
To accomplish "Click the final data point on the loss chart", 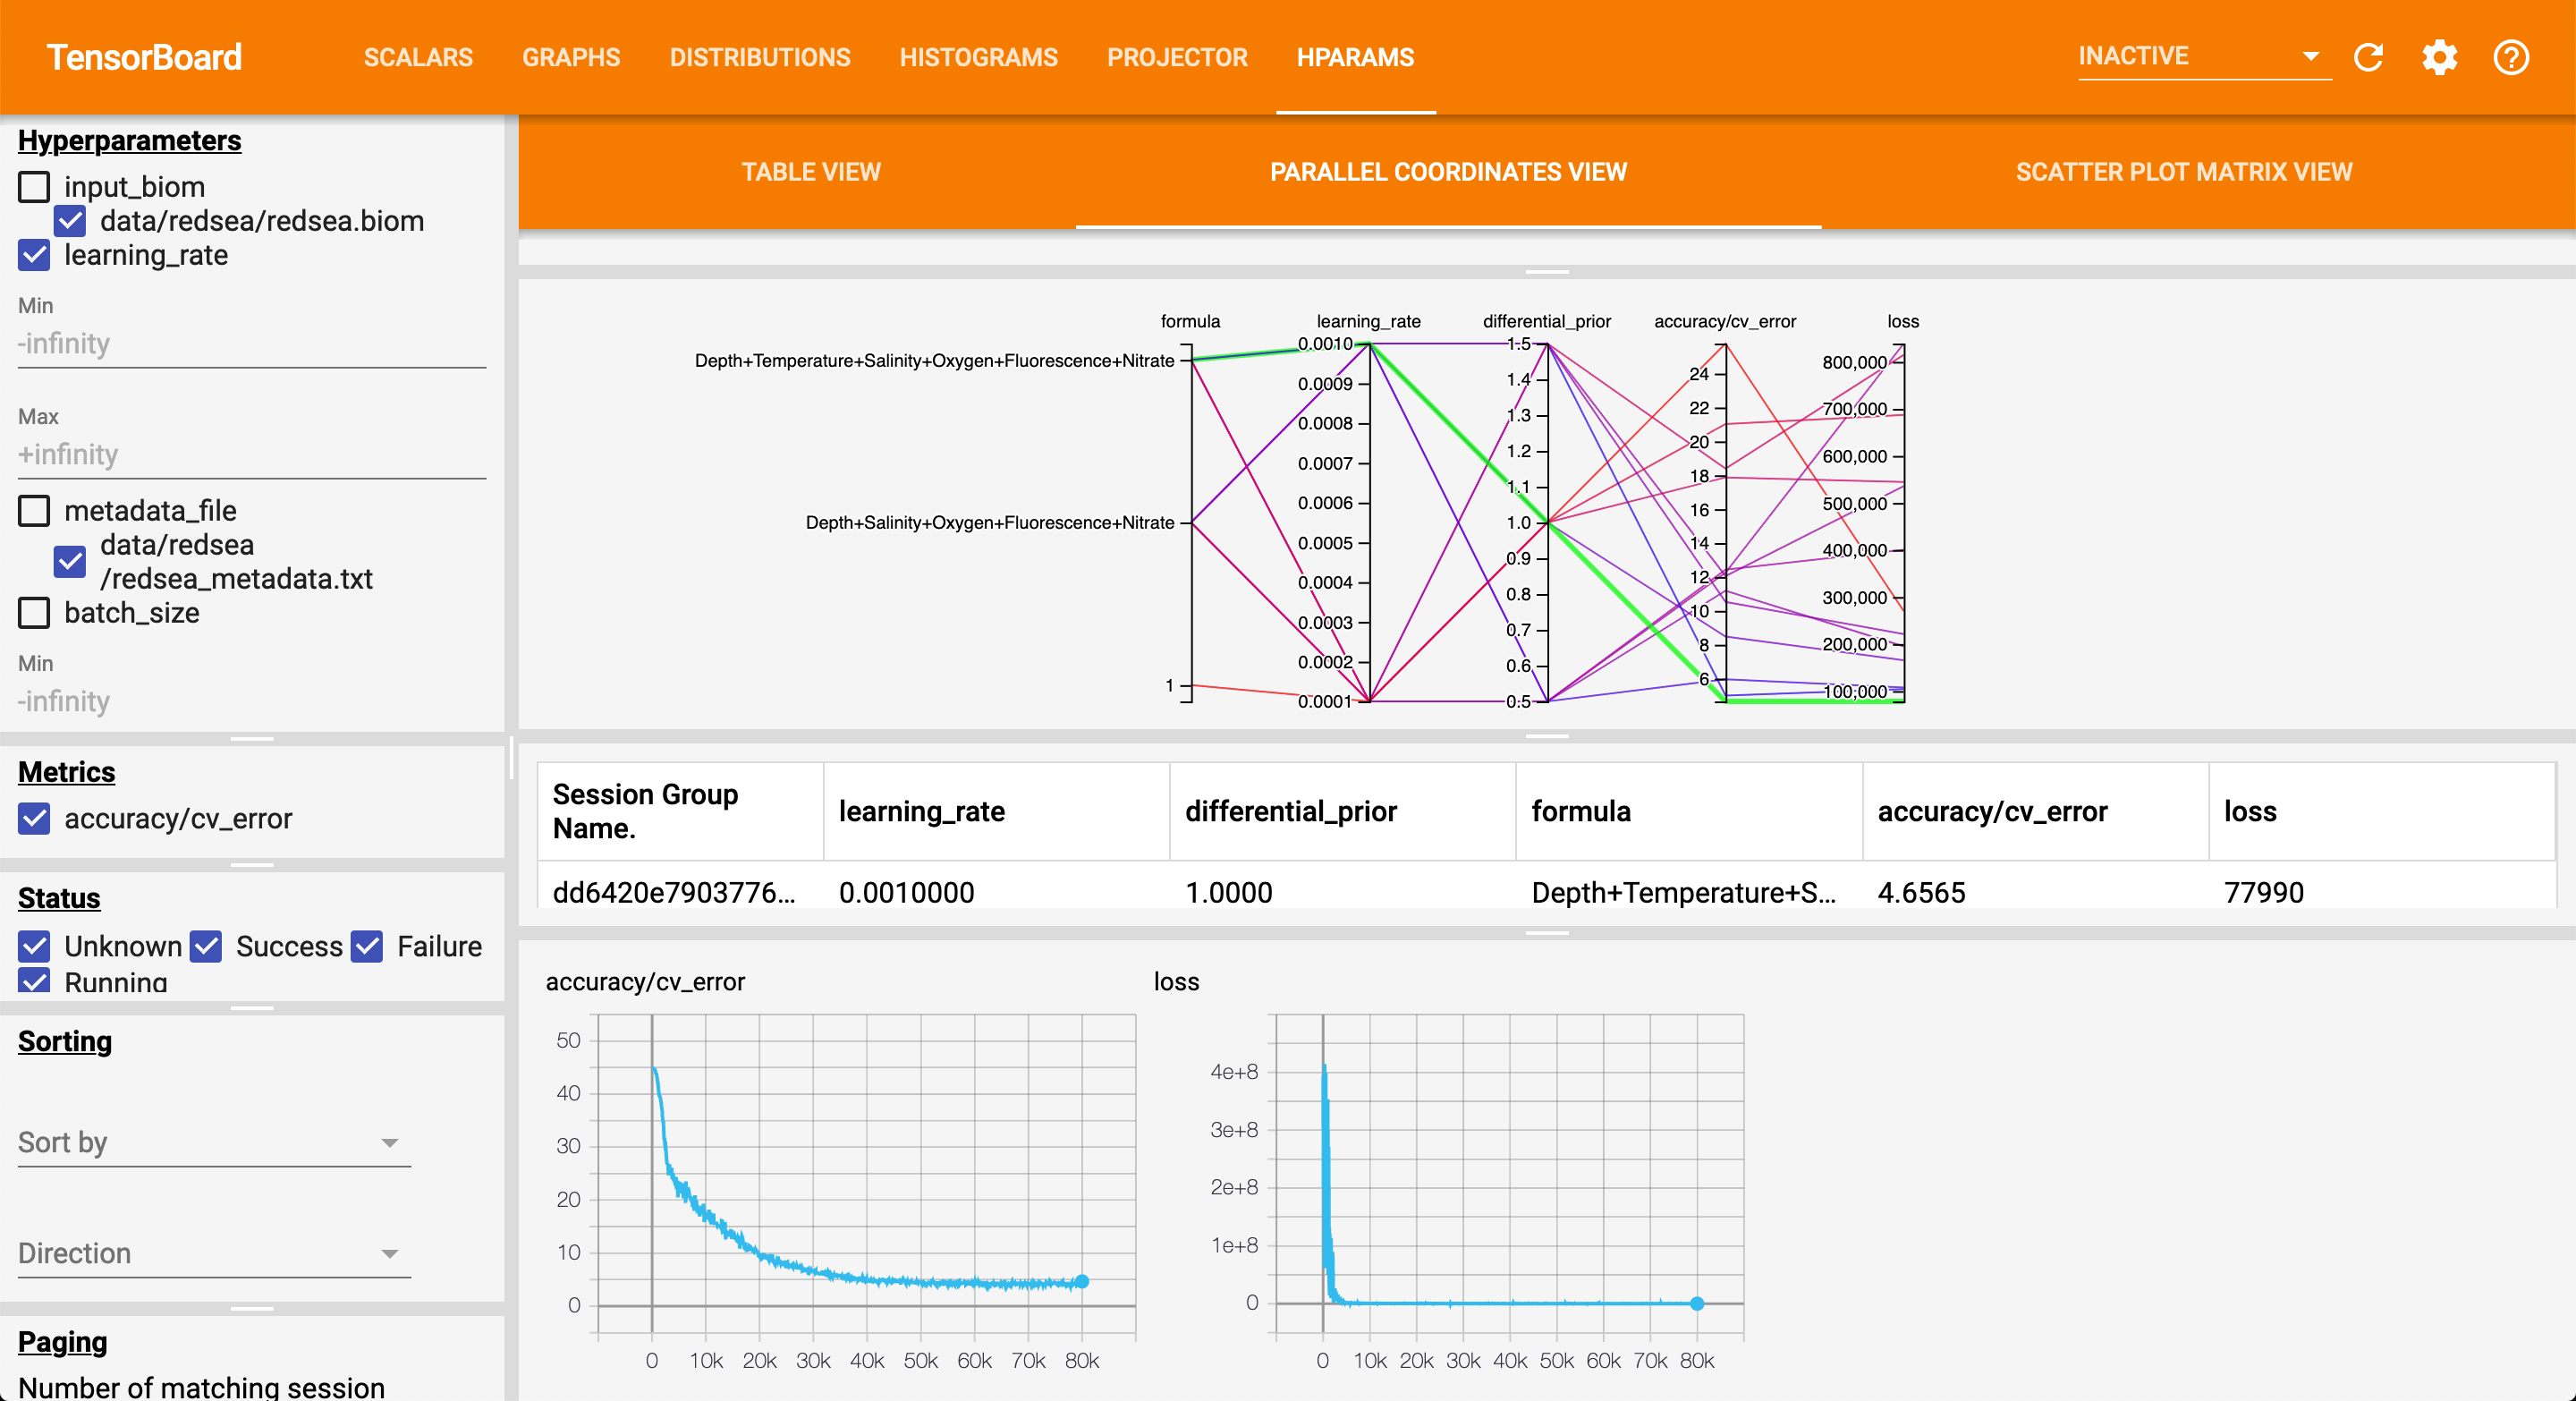I will [1697, 1303].
